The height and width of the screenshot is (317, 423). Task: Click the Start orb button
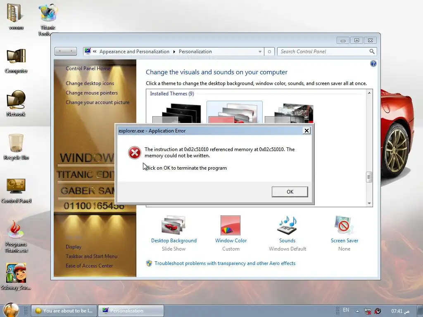pos(11,310)
